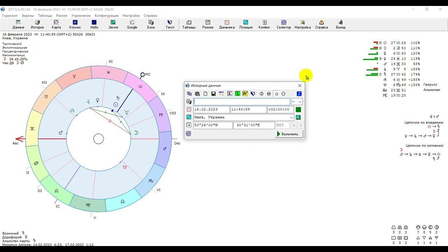Open the Динамика toolbar button
448x252 pixels.
click(x=227, y=24)
